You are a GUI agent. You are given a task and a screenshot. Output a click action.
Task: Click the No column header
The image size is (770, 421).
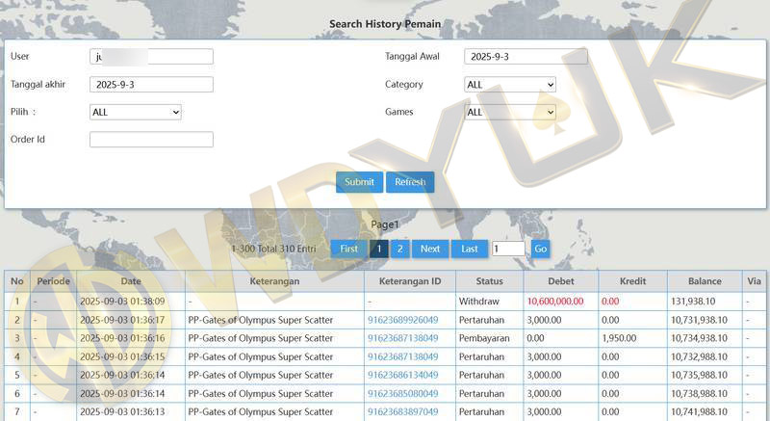[17, 281]
